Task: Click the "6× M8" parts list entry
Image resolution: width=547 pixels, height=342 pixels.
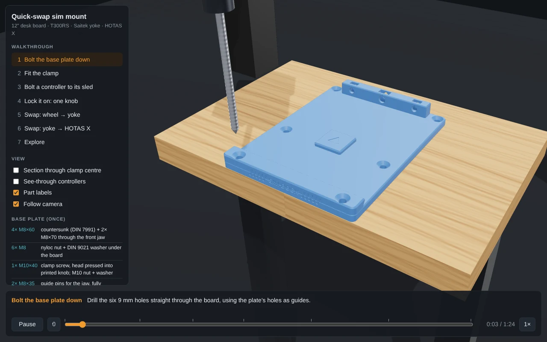Action: point(67,251)
